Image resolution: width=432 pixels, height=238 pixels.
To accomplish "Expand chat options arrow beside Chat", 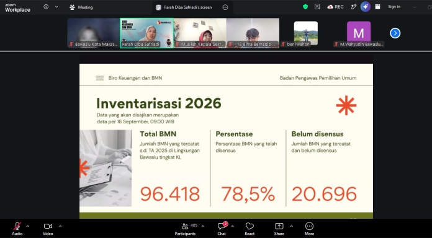I will (x=233, y=226).
